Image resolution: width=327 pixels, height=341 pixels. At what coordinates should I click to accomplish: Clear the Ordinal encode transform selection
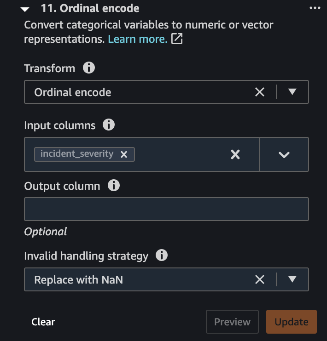[260, 92]
